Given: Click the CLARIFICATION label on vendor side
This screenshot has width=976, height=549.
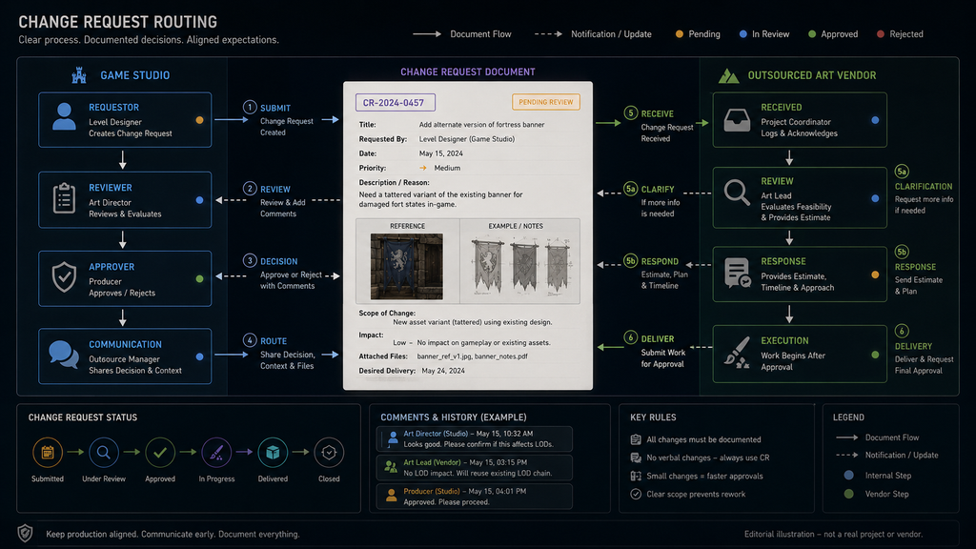Looking at the screenshot, I should coord(924,187).
